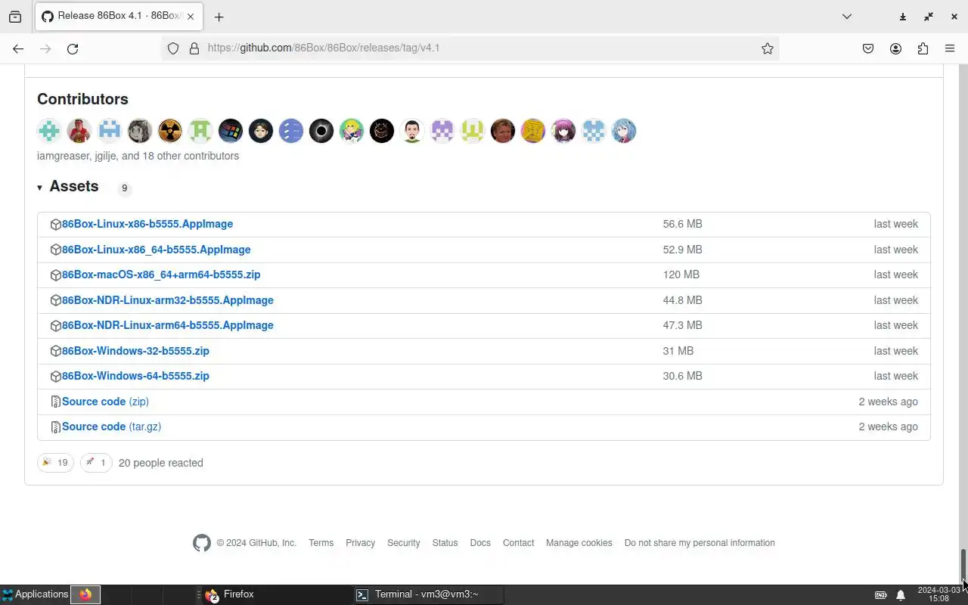Open the Downloads arrow icon in title bar
968x605 pixels.
[x=903, y=17]
